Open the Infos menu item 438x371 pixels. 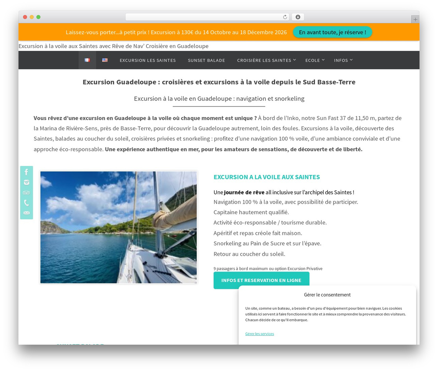(341, 60)
